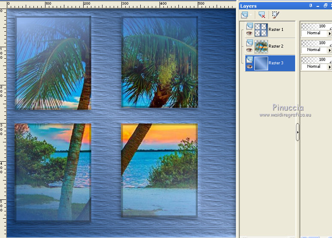332x238 pixels.
Task: Open Raster 1 blend mode dropdown
Action: tap(329, 33)
